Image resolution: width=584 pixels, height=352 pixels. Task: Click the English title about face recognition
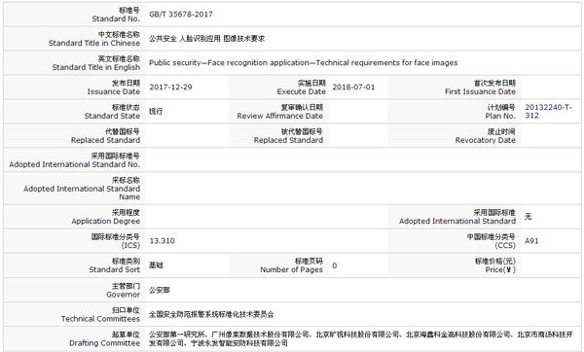pyautogui.click(x=303, y=63)
